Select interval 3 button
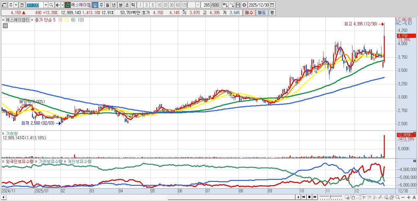 pos(147,5)
